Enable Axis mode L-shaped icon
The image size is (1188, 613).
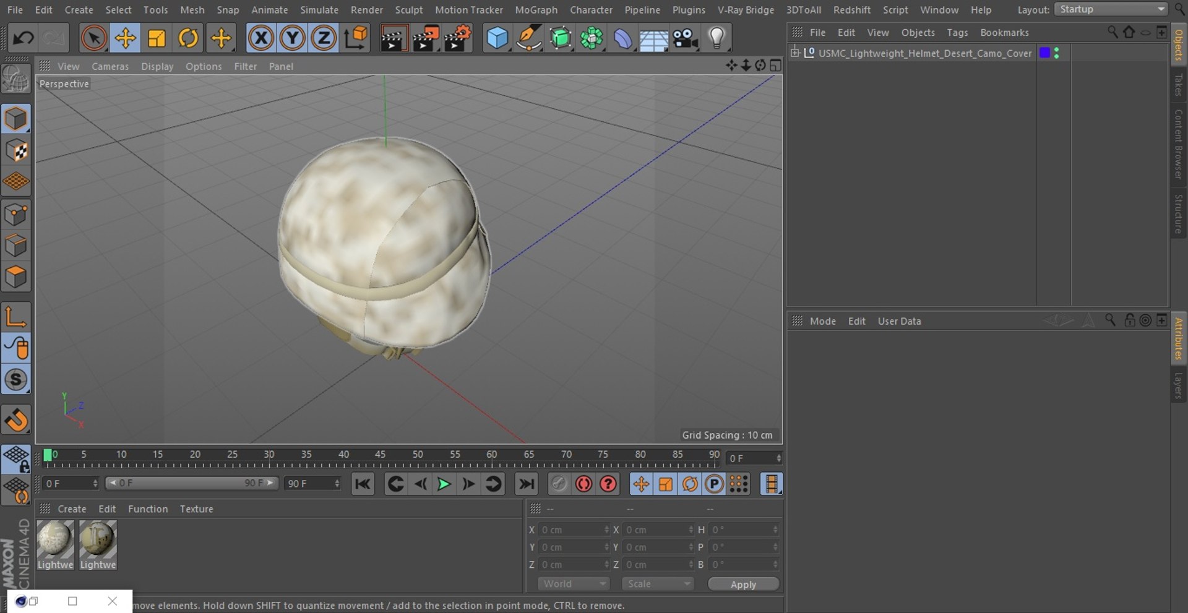(x=15, y=317)
